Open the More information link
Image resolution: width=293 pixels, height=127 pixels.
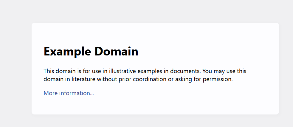click(69, 93)
